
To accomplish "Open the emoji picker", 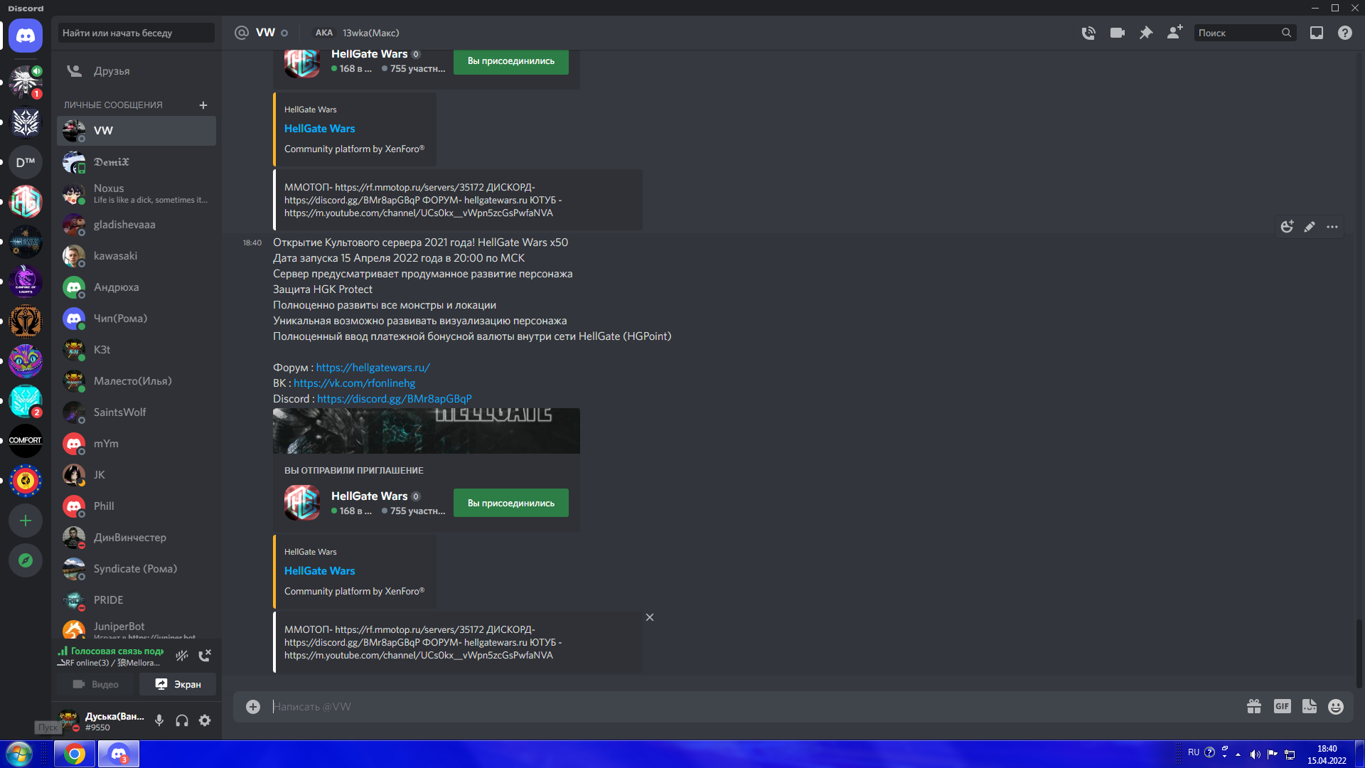I will [x=1336, y=707].
